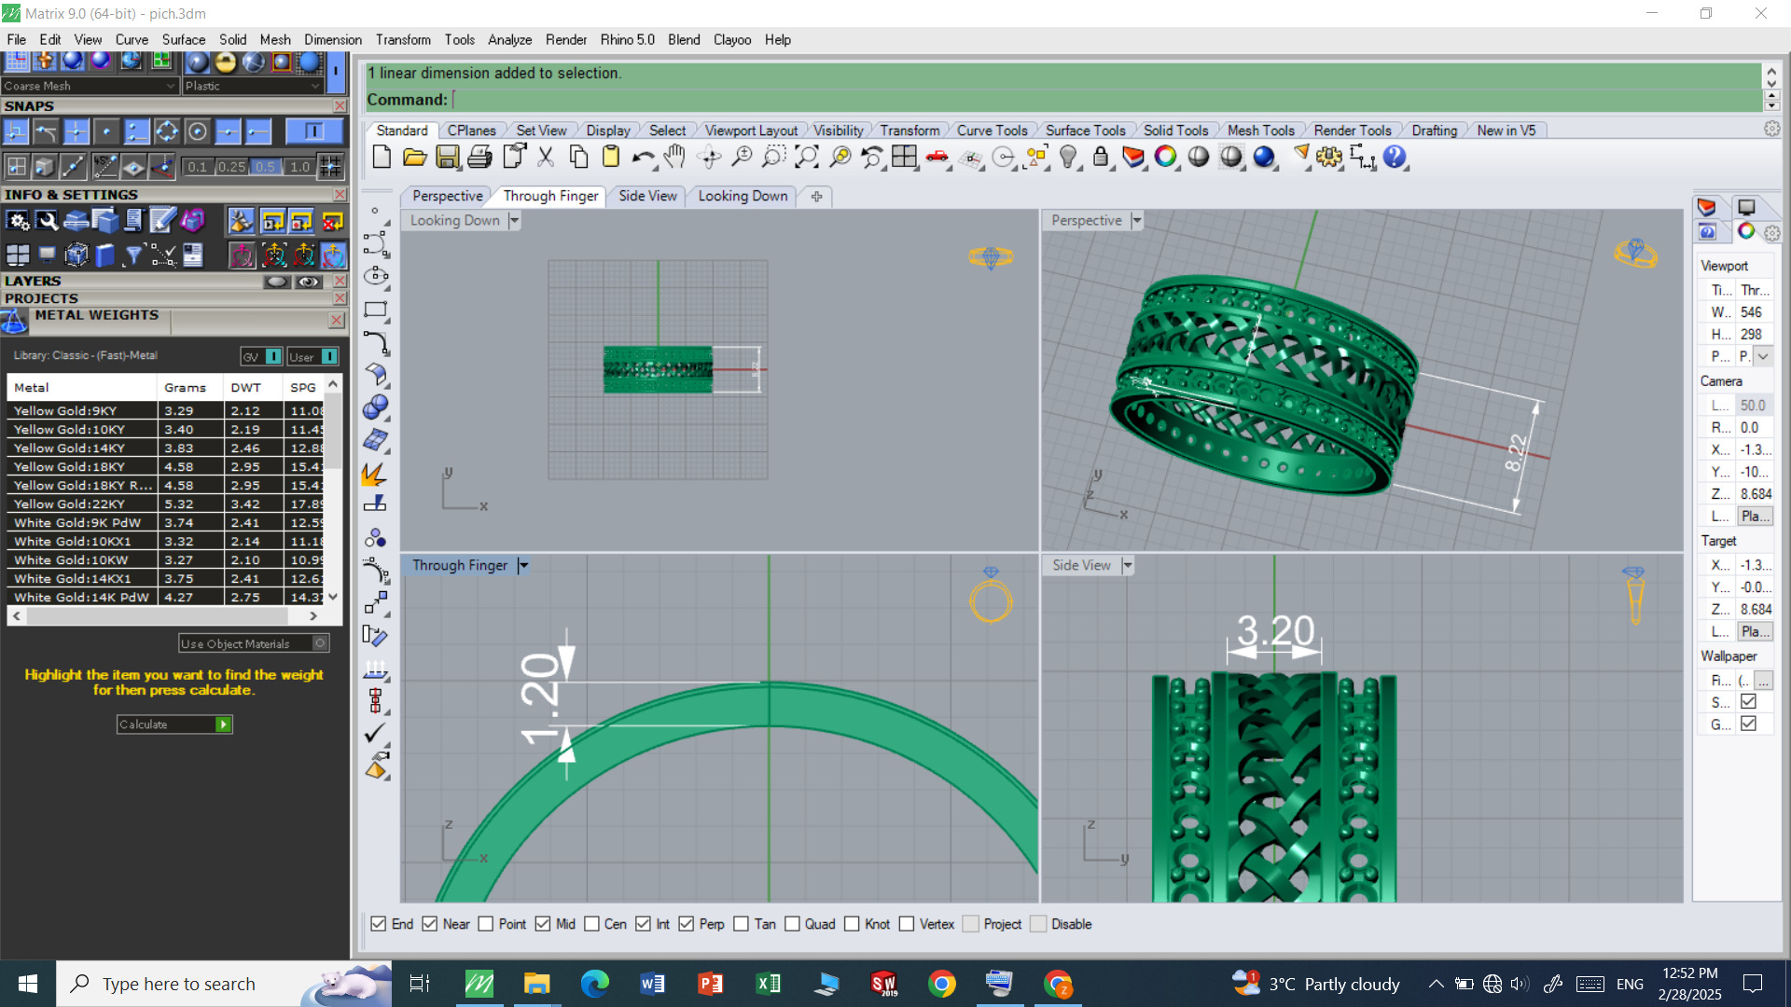Open the Perspective viewport menu arrow

coord(1136,221)
